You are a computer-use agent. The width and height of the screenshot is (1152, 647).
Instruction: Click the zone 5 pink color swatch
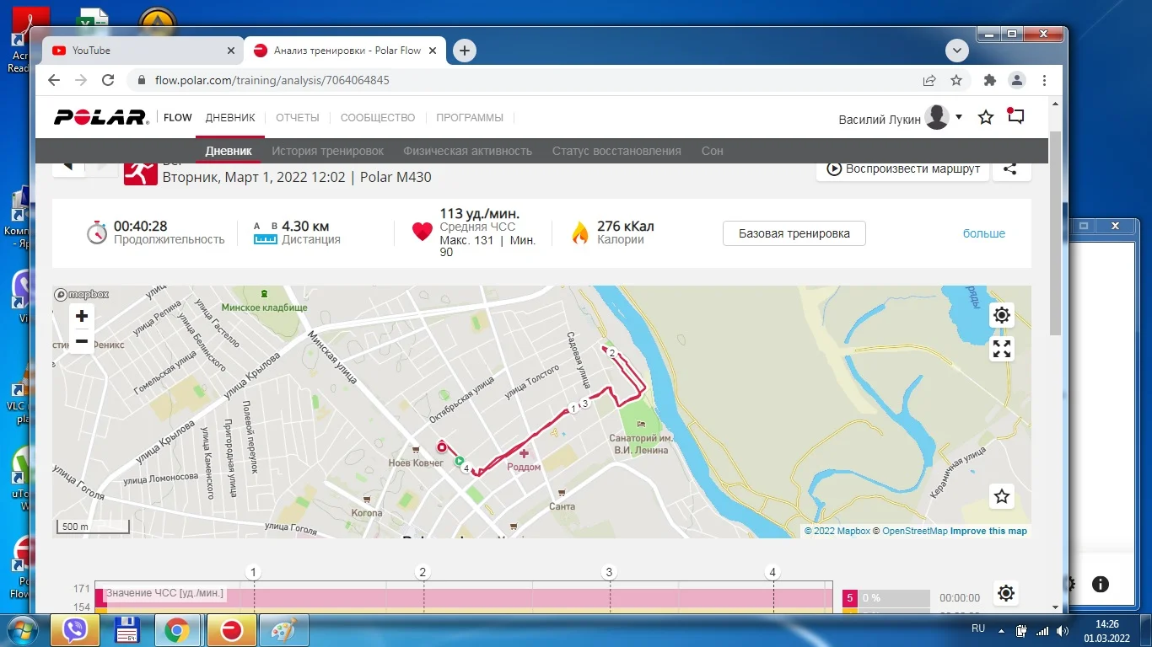pyautogui.click(x=850, y=598)
